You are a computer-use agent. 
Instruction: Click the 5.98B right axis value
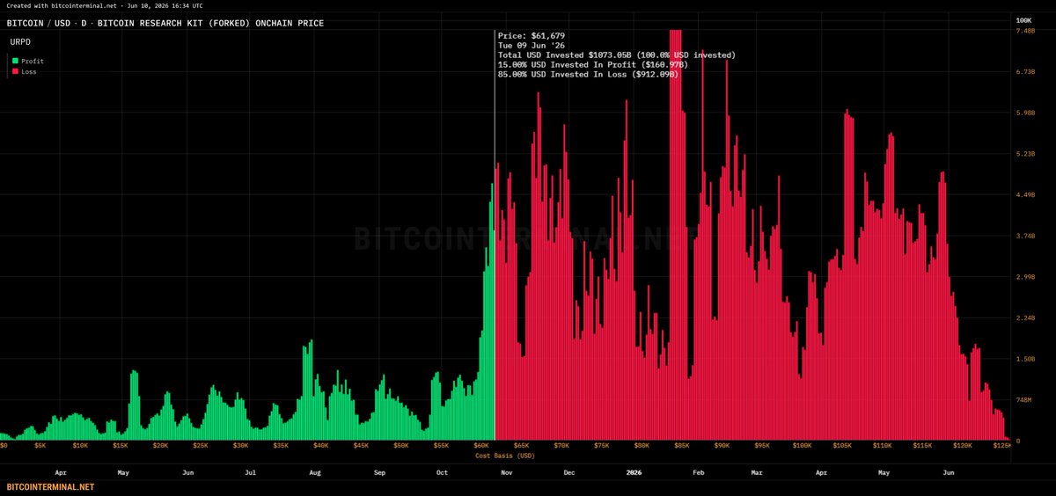point(1024,113)
